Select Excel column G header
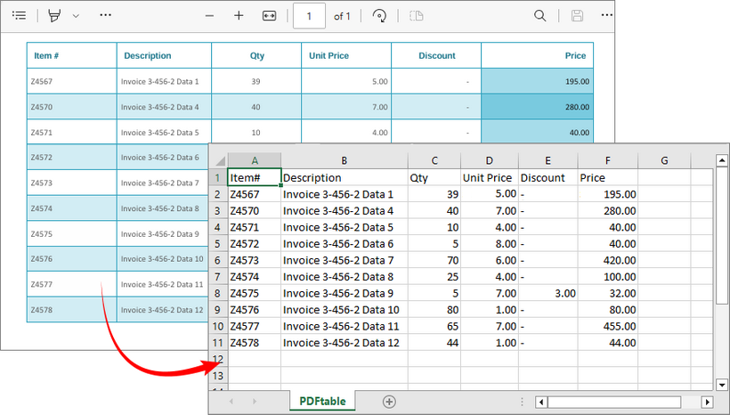 (x=664, y=160)
